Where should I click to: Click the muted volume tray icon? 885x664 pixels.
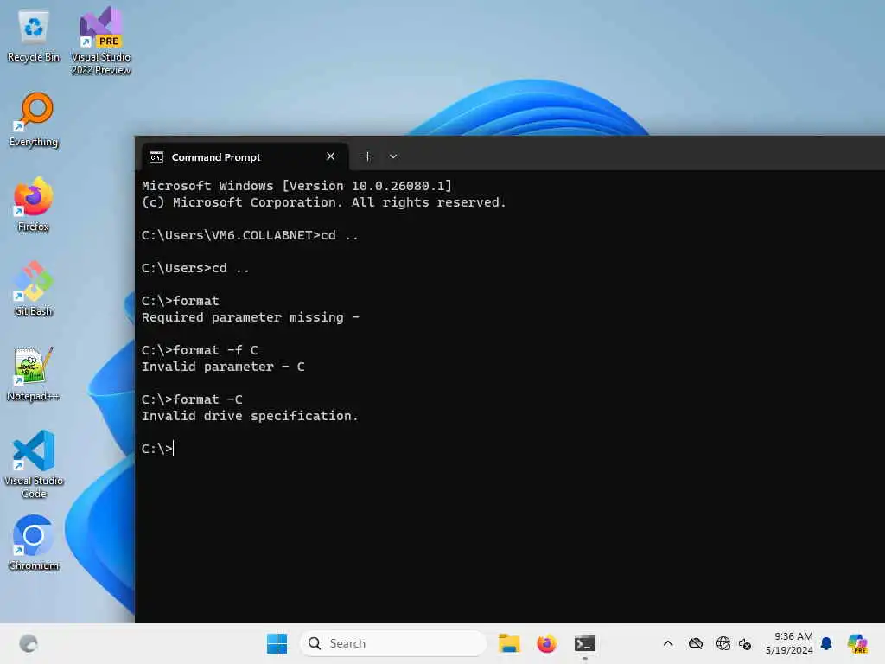(745, 643)
